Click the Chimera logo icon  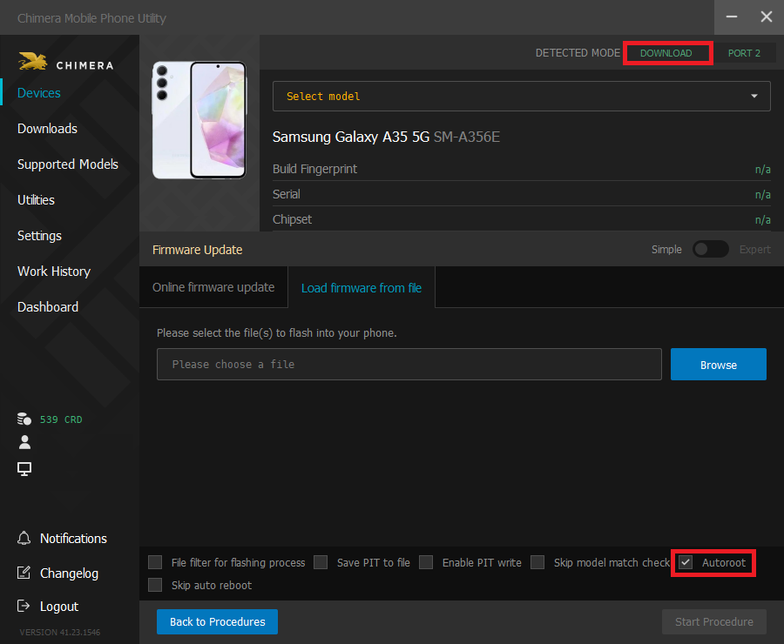coord(32,63)
